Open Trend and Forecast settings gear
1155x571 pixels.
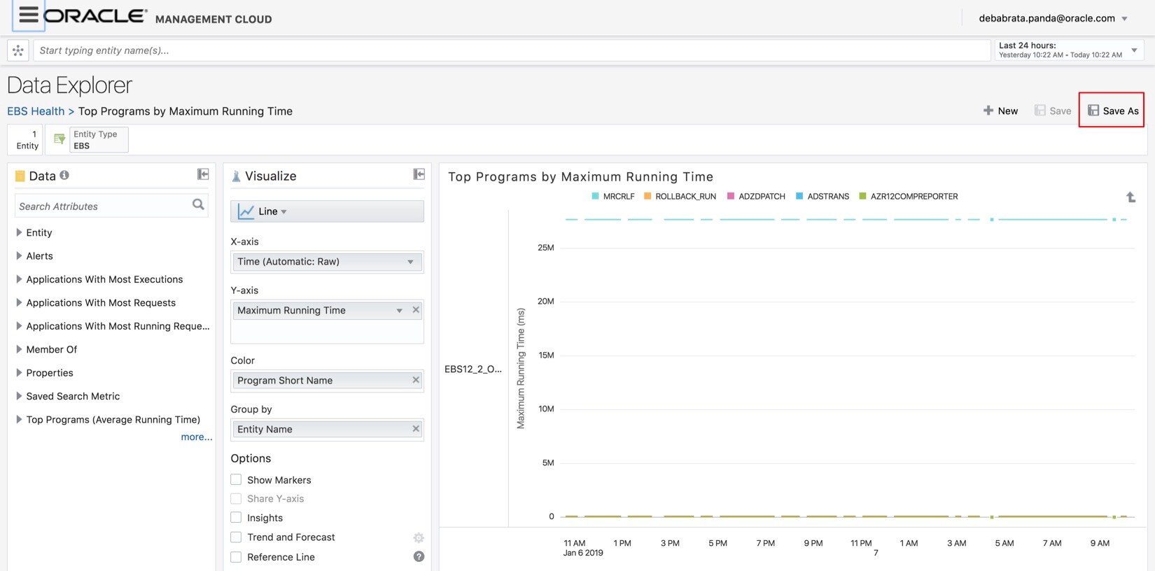(419, 537)
